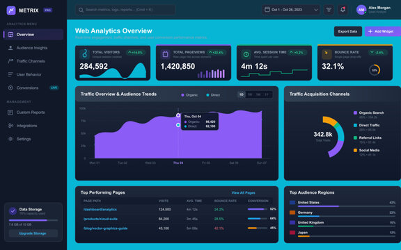Click the Japan flag icon

click(292, 233)
